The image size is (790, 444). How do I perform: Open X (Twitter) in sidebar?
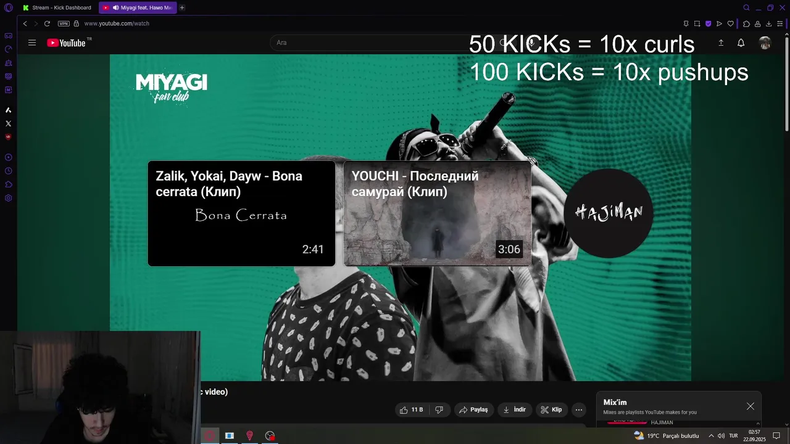[9, 124]
